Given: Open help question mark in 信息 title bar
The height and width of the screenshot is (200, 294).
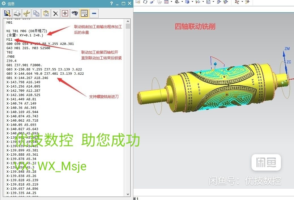Looking at the screenshot, I should [x=112, y=3].
